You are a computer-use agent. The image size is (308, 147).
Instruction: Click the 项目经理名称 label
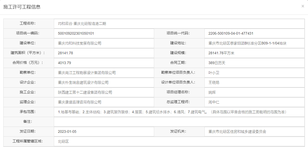click(x=178, y=92)
